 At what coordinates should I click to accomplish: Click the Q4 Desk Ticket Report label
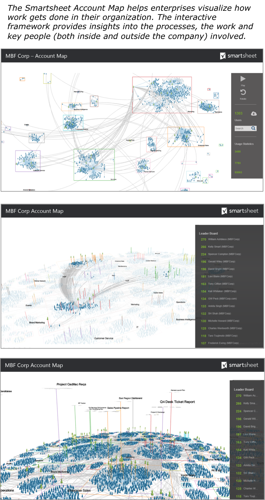[x=177, y=402]
